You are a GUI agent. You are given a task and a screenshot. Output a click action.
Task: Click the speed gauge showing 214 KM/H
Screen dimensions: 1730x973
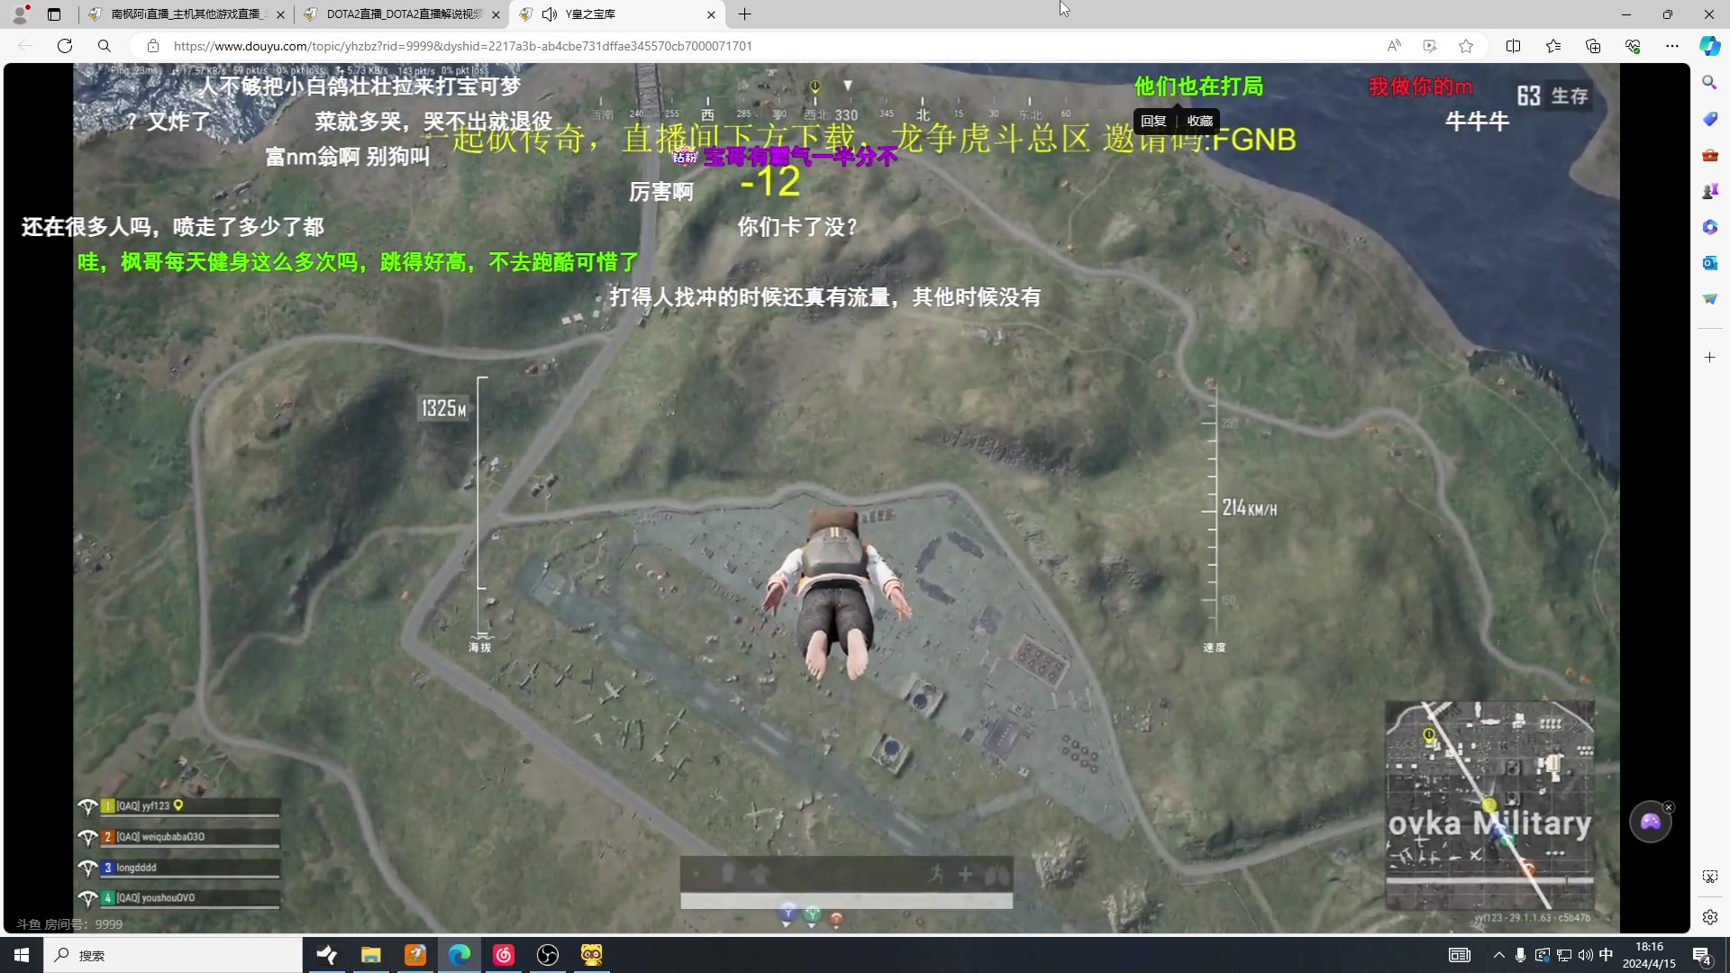1239,515
